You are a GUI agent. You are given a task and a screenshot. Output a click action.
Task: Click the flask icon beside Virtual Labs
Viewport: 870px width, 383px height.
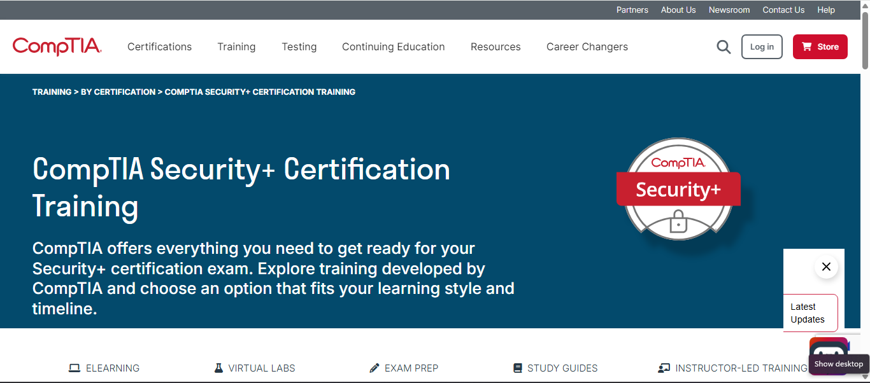pyautogui.click(x=218, y=368)
